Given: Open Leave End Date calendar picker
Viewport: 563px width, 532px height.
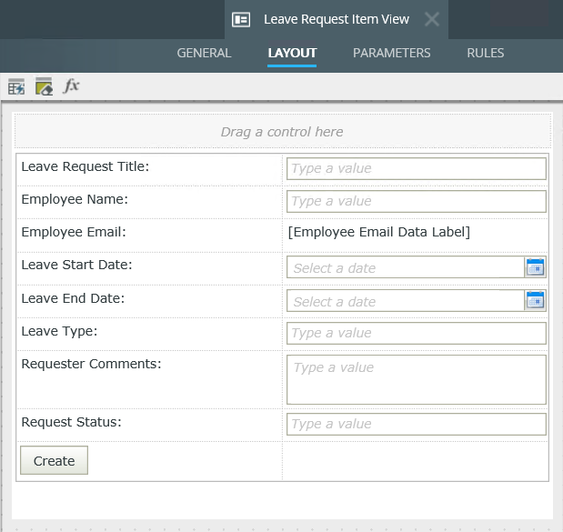Looking at the screenshot, I should pos(535,300).
